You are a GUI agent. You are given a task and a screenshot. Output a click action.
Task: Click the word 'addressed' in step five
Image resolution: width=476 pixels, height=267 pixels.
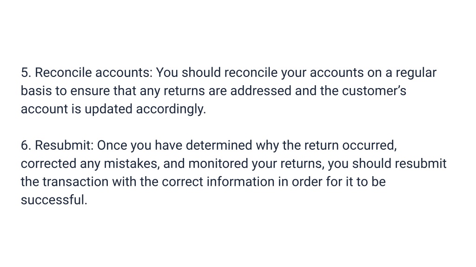pyautogui.click(x=261, y=91)
